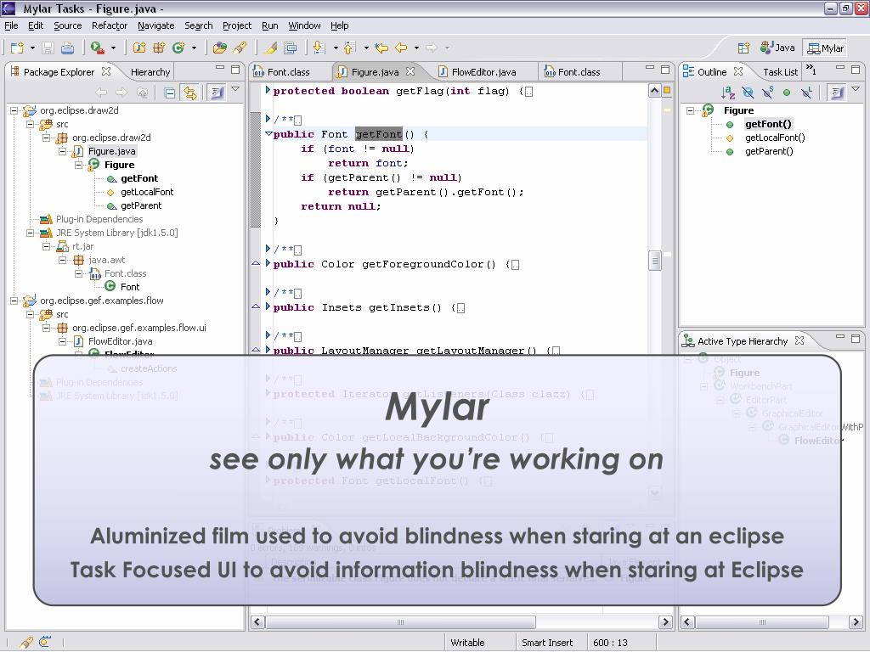Image resolution: width=870 pixels, height=652 pixels.
Task: Click the Run with external tools icon
Action: (x=98, y=48)
